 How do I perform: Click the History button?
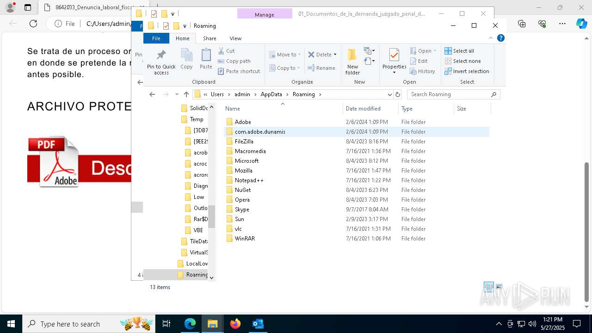click(x=423, y=71)
